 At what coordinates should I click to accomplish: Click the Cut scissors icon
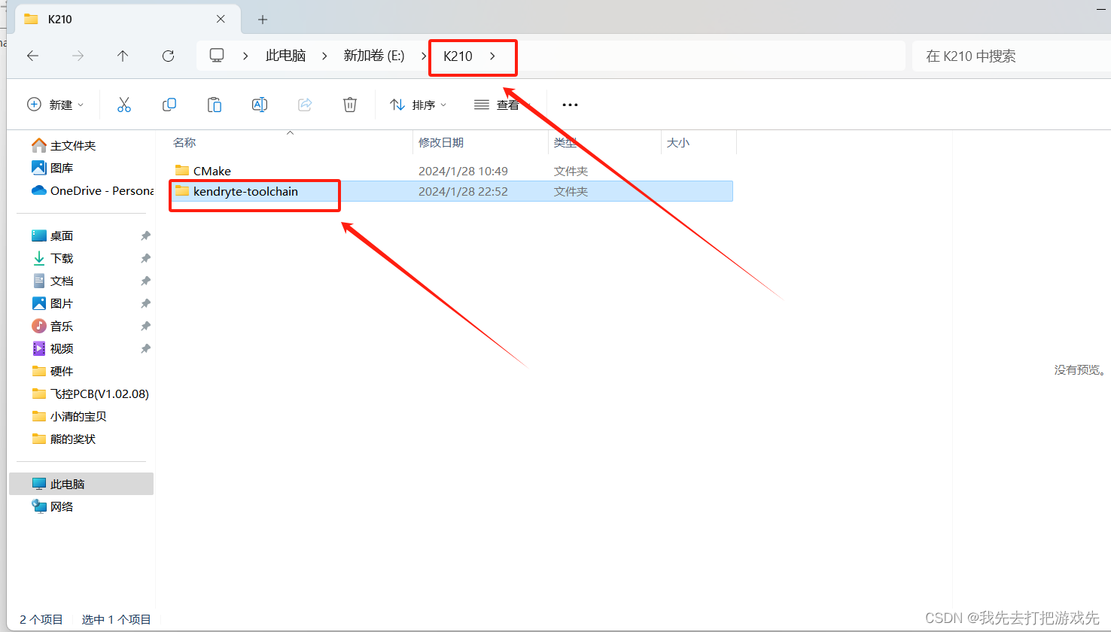tap(124, 105)
